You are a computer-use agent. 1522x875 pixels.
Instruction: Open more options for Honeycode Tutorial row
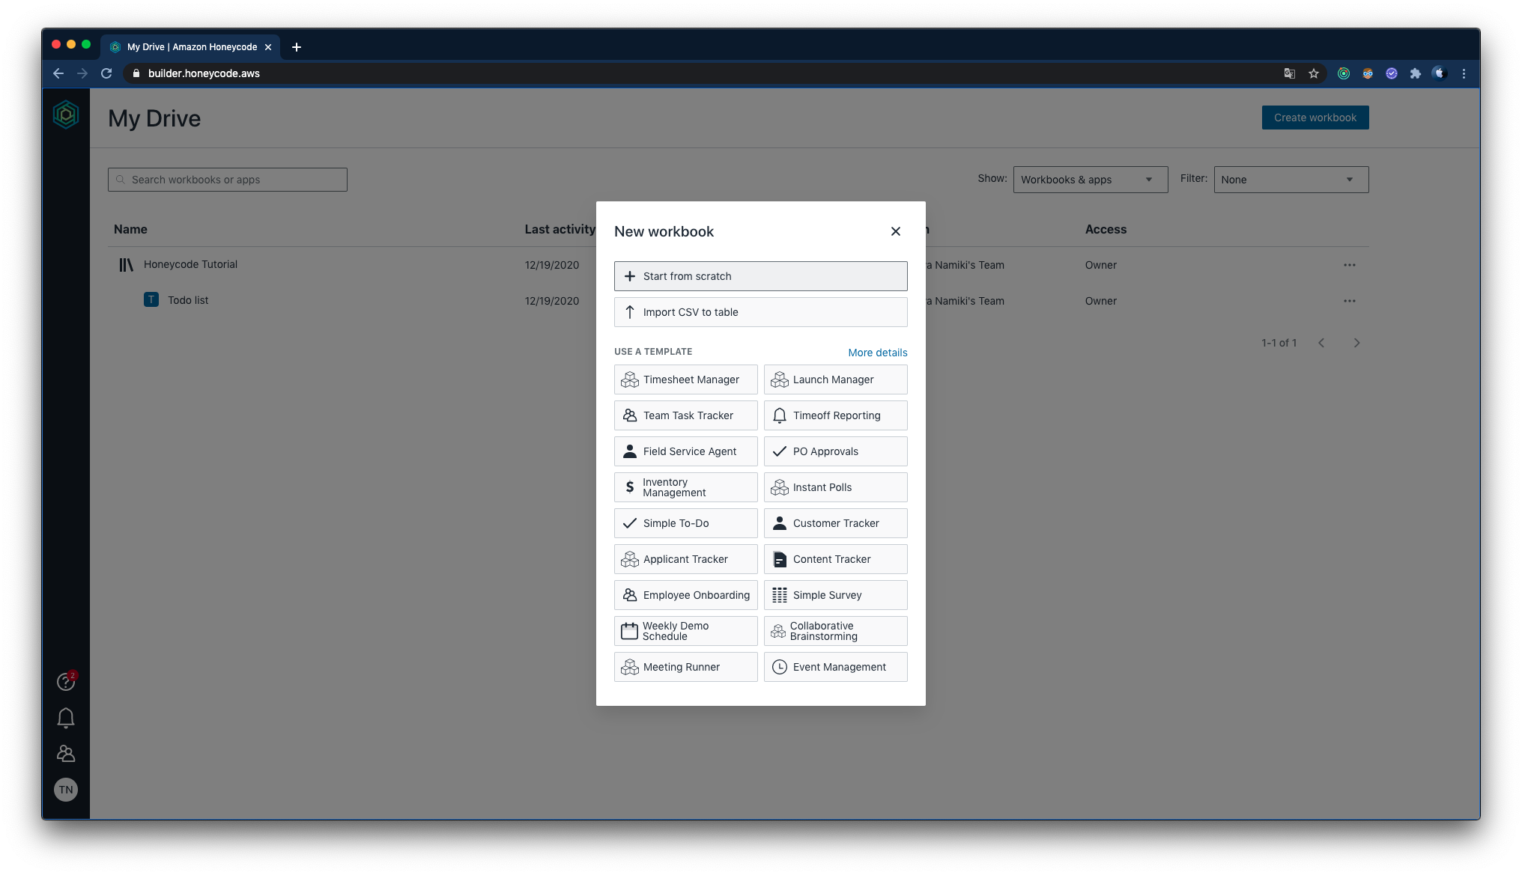pyautogui.click(x=1349, y=265)
